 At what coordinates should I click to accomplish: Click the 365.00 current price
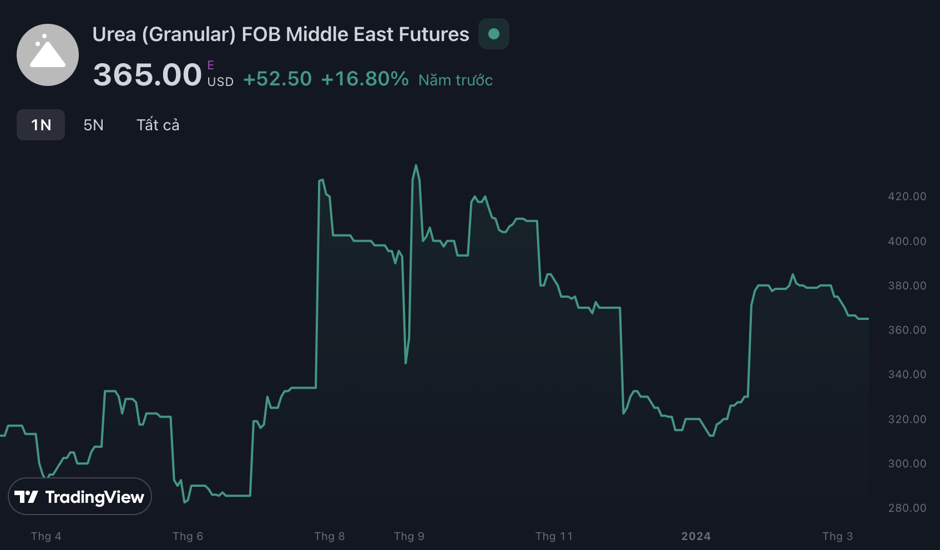click(147, 75)
